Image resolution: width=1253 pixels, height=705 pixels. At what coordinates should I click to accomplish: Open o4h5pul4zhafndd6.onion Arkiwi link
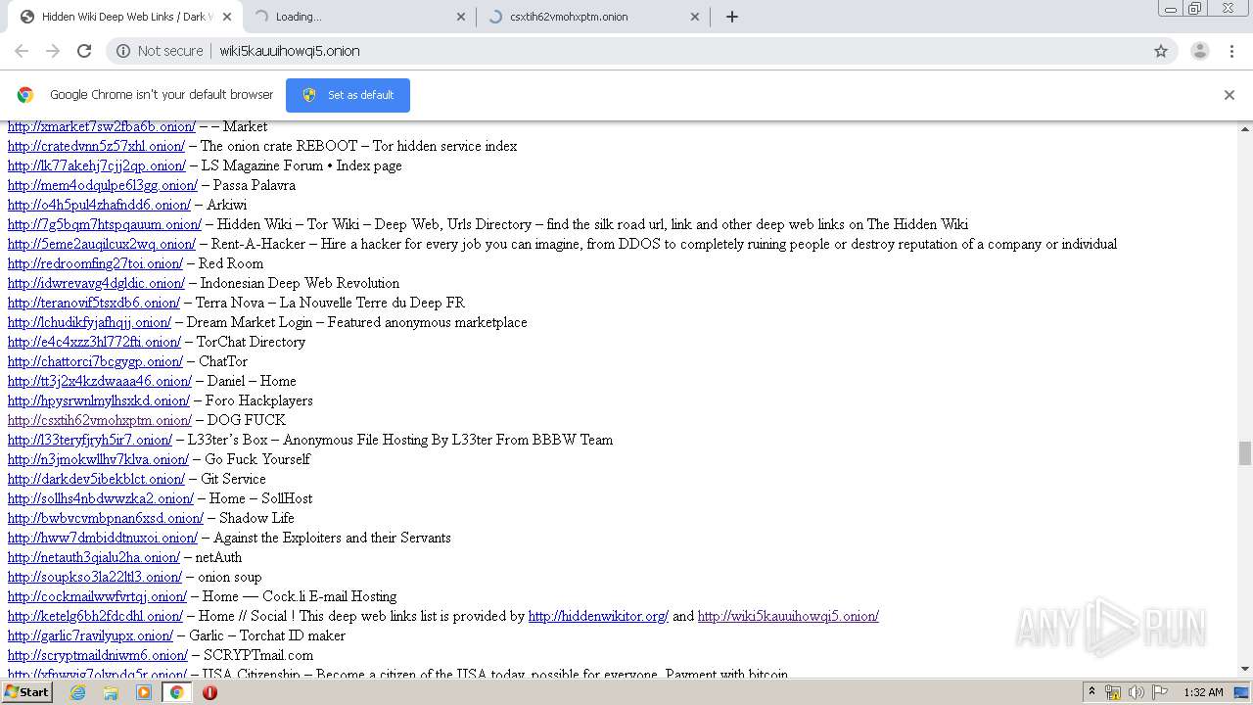(x=99, y=205)
